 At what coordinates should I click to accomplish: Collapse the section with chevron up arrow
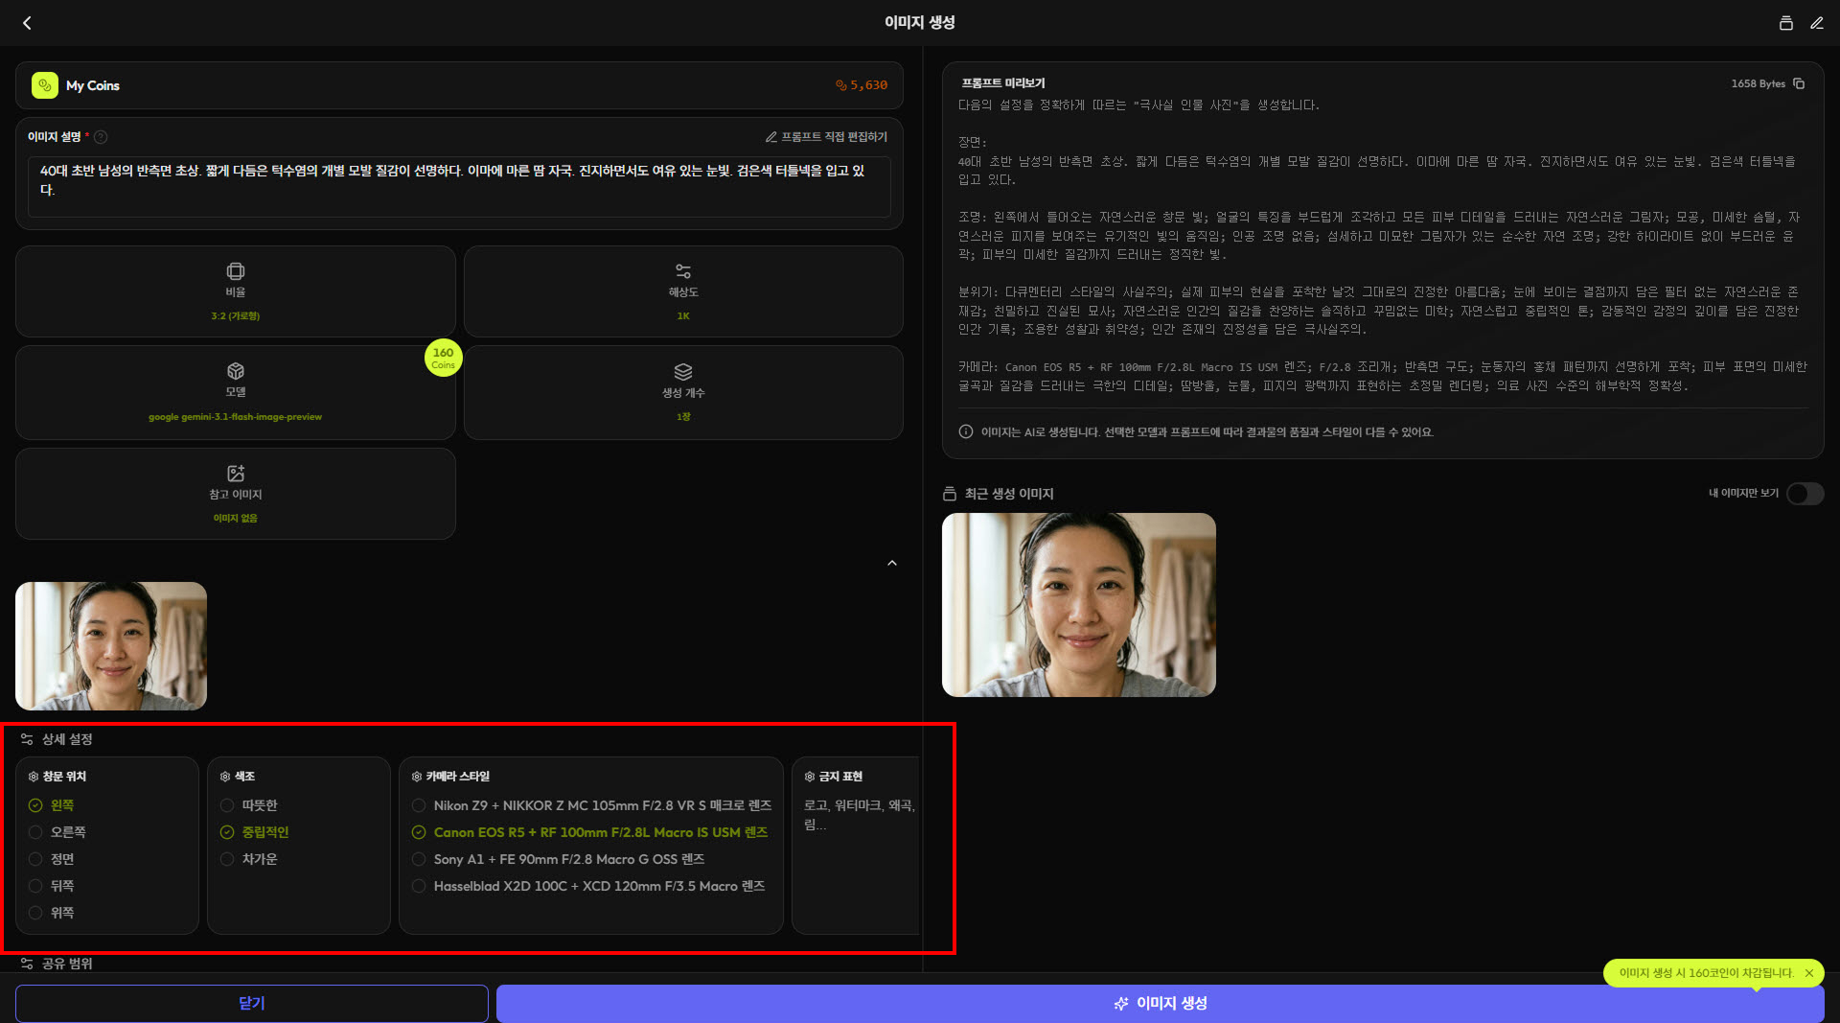pyautogui.click(x=891, y=564)
